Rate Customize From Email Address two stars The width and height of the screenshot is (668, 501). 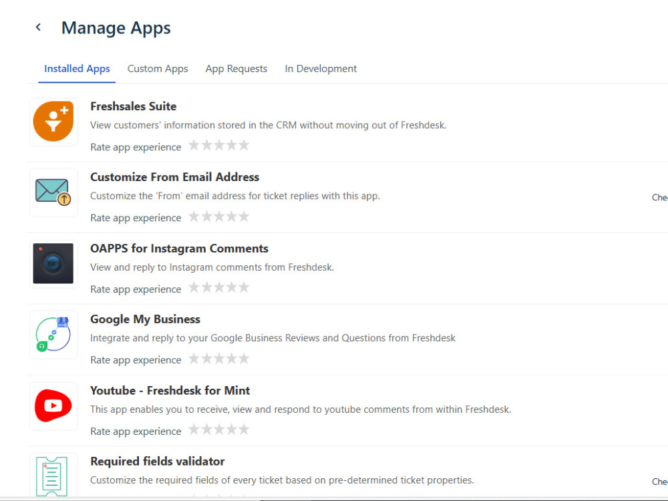pyautogui.click(x=206, y=216)
